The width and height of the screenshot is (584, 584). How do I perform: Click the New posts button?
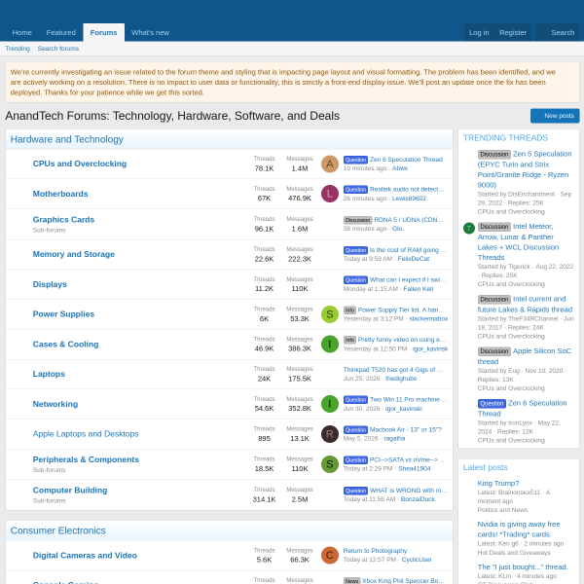click(x=555, y=116)
